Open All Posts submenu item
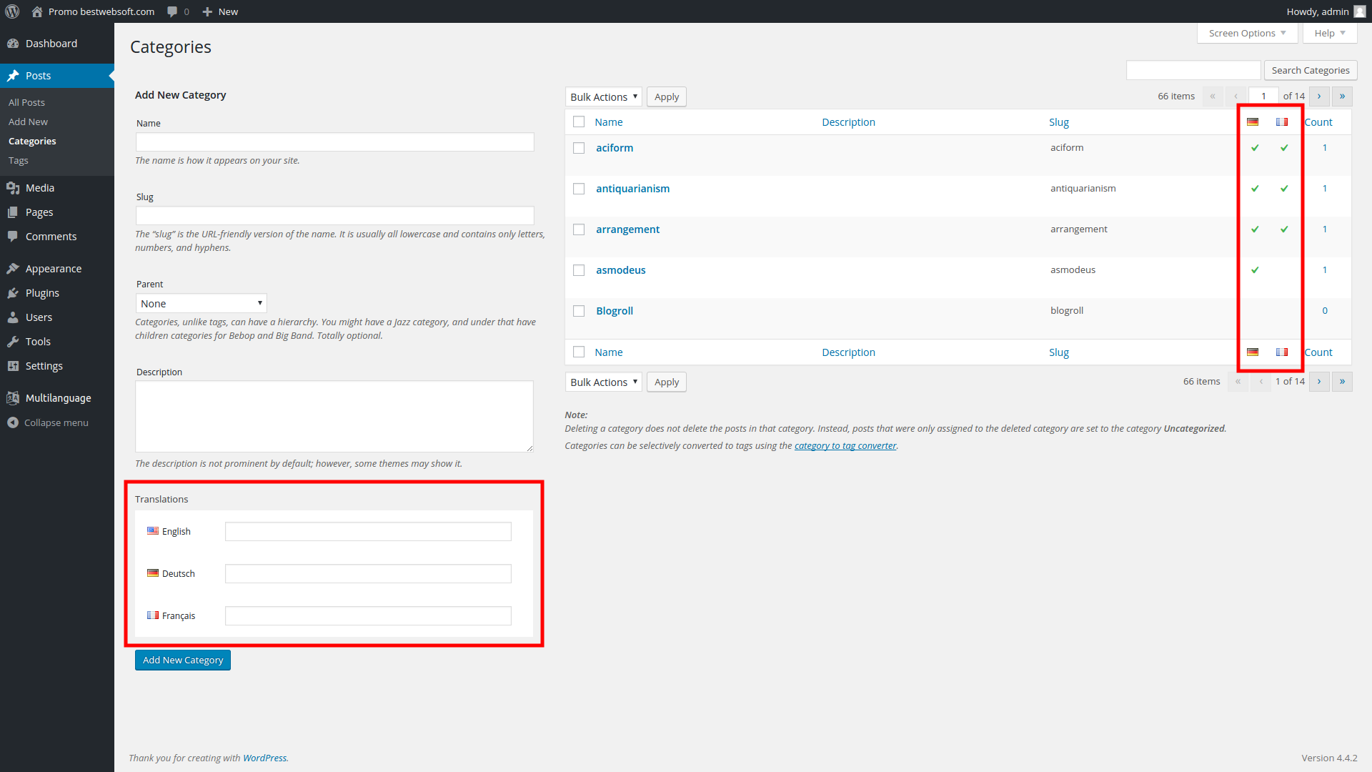This screenshot has width=1372, height=772. click(26, 102)
